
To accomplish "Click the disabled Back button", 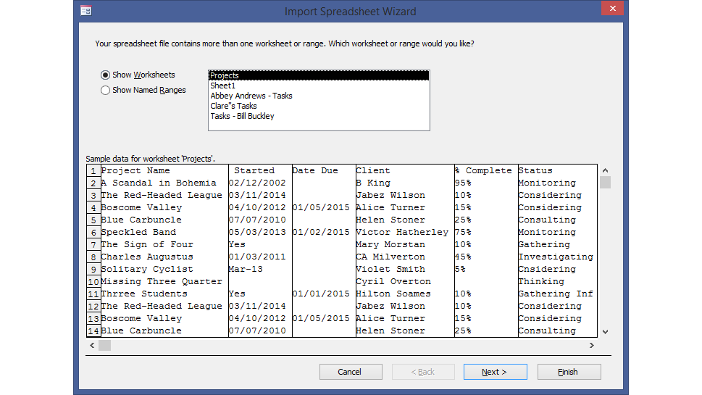I will [423, 372].
